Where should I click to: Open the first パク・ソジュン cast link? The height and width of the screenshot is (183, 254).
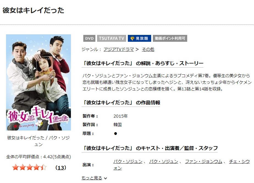(x=128, y=162)
